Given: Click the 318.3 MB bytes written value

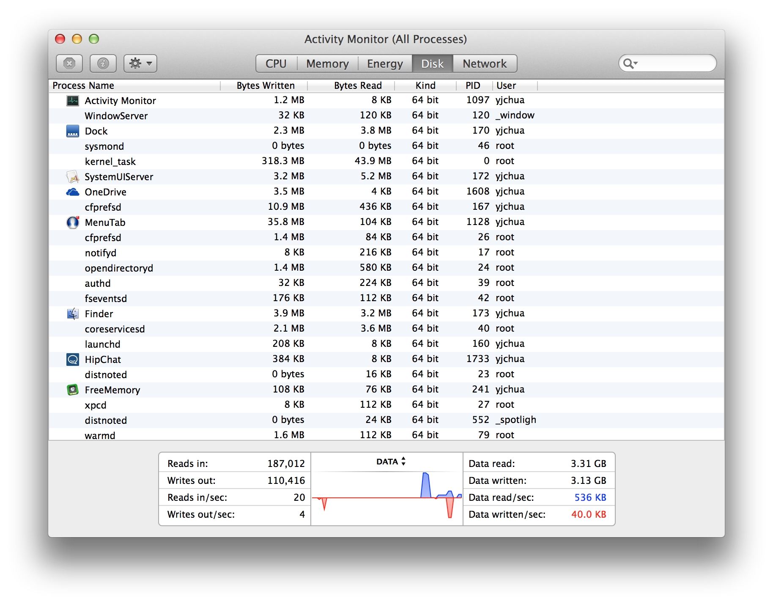Looking at the screenshot, I should point(283,161).
